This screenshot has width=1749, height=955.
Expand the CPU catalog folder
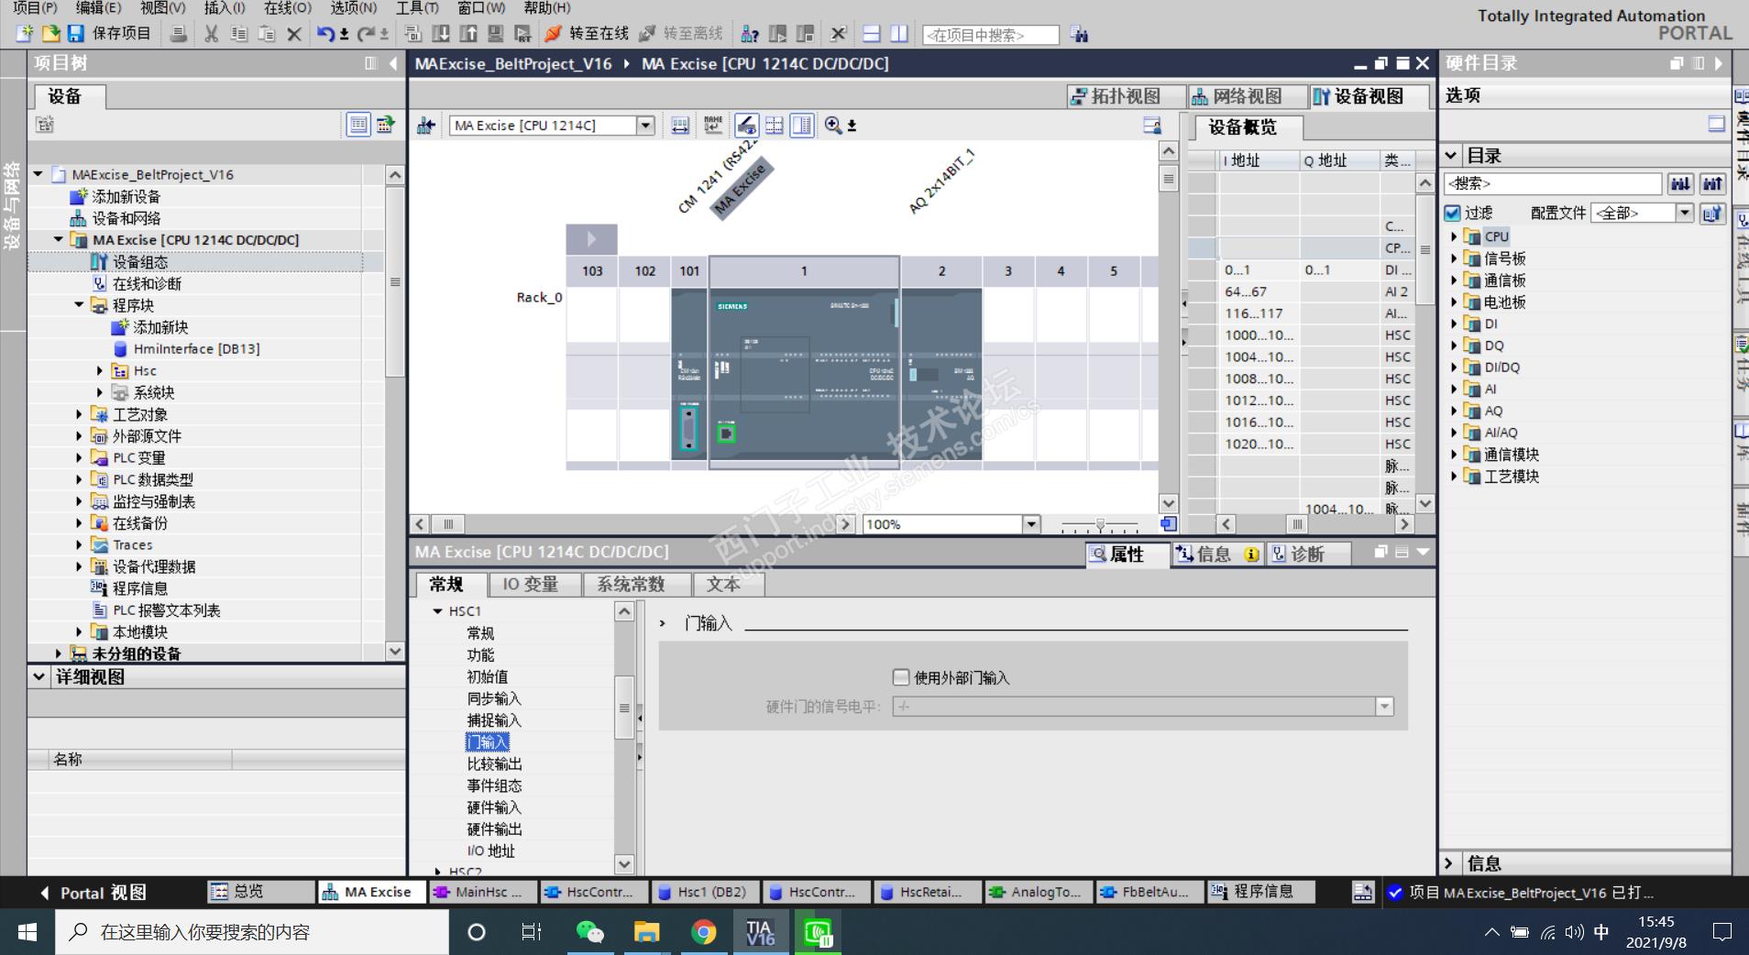click(1454, 236)
